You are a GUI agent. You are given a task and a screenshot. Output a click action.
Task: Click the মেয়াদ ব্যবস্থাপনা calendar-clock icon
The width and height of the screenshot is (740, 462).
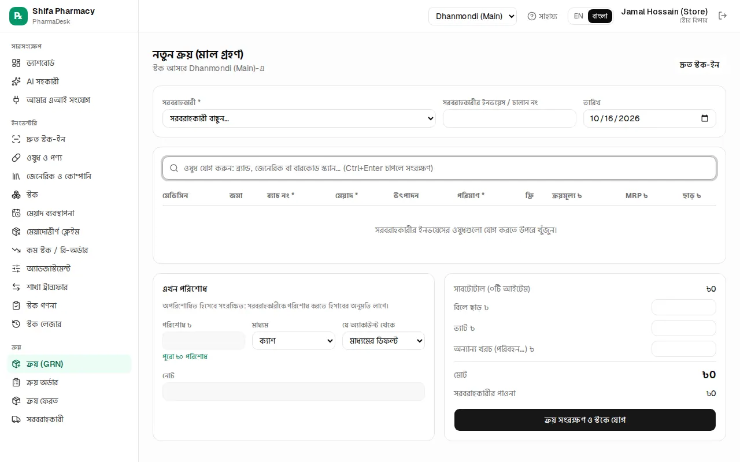(x=16, y=213)
